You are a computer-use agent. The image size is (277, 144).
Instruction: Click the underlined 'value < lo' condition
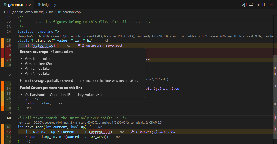(43, 45)
